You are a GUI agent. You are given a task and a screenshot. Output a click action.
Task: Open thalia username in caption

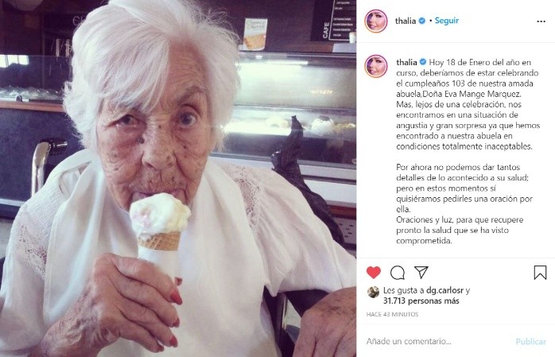click(x=406, y=62)
